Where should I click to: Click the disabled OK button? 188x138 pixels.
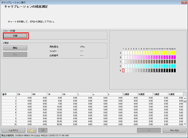pos(149,130)
